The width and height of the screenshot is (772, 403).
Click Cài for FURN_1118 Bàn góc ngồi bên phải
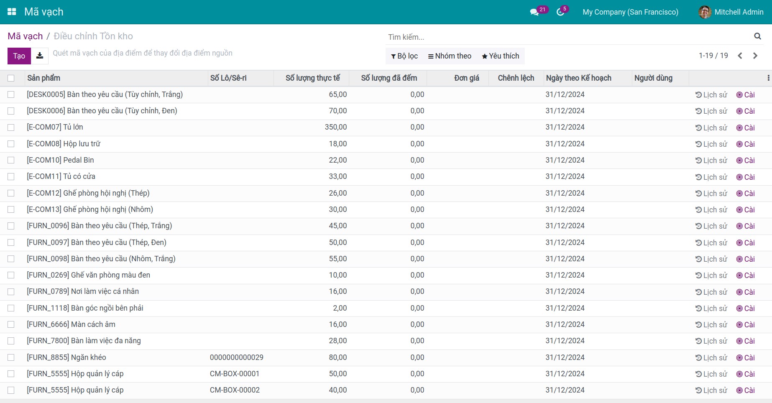click(x=746, y=309)
